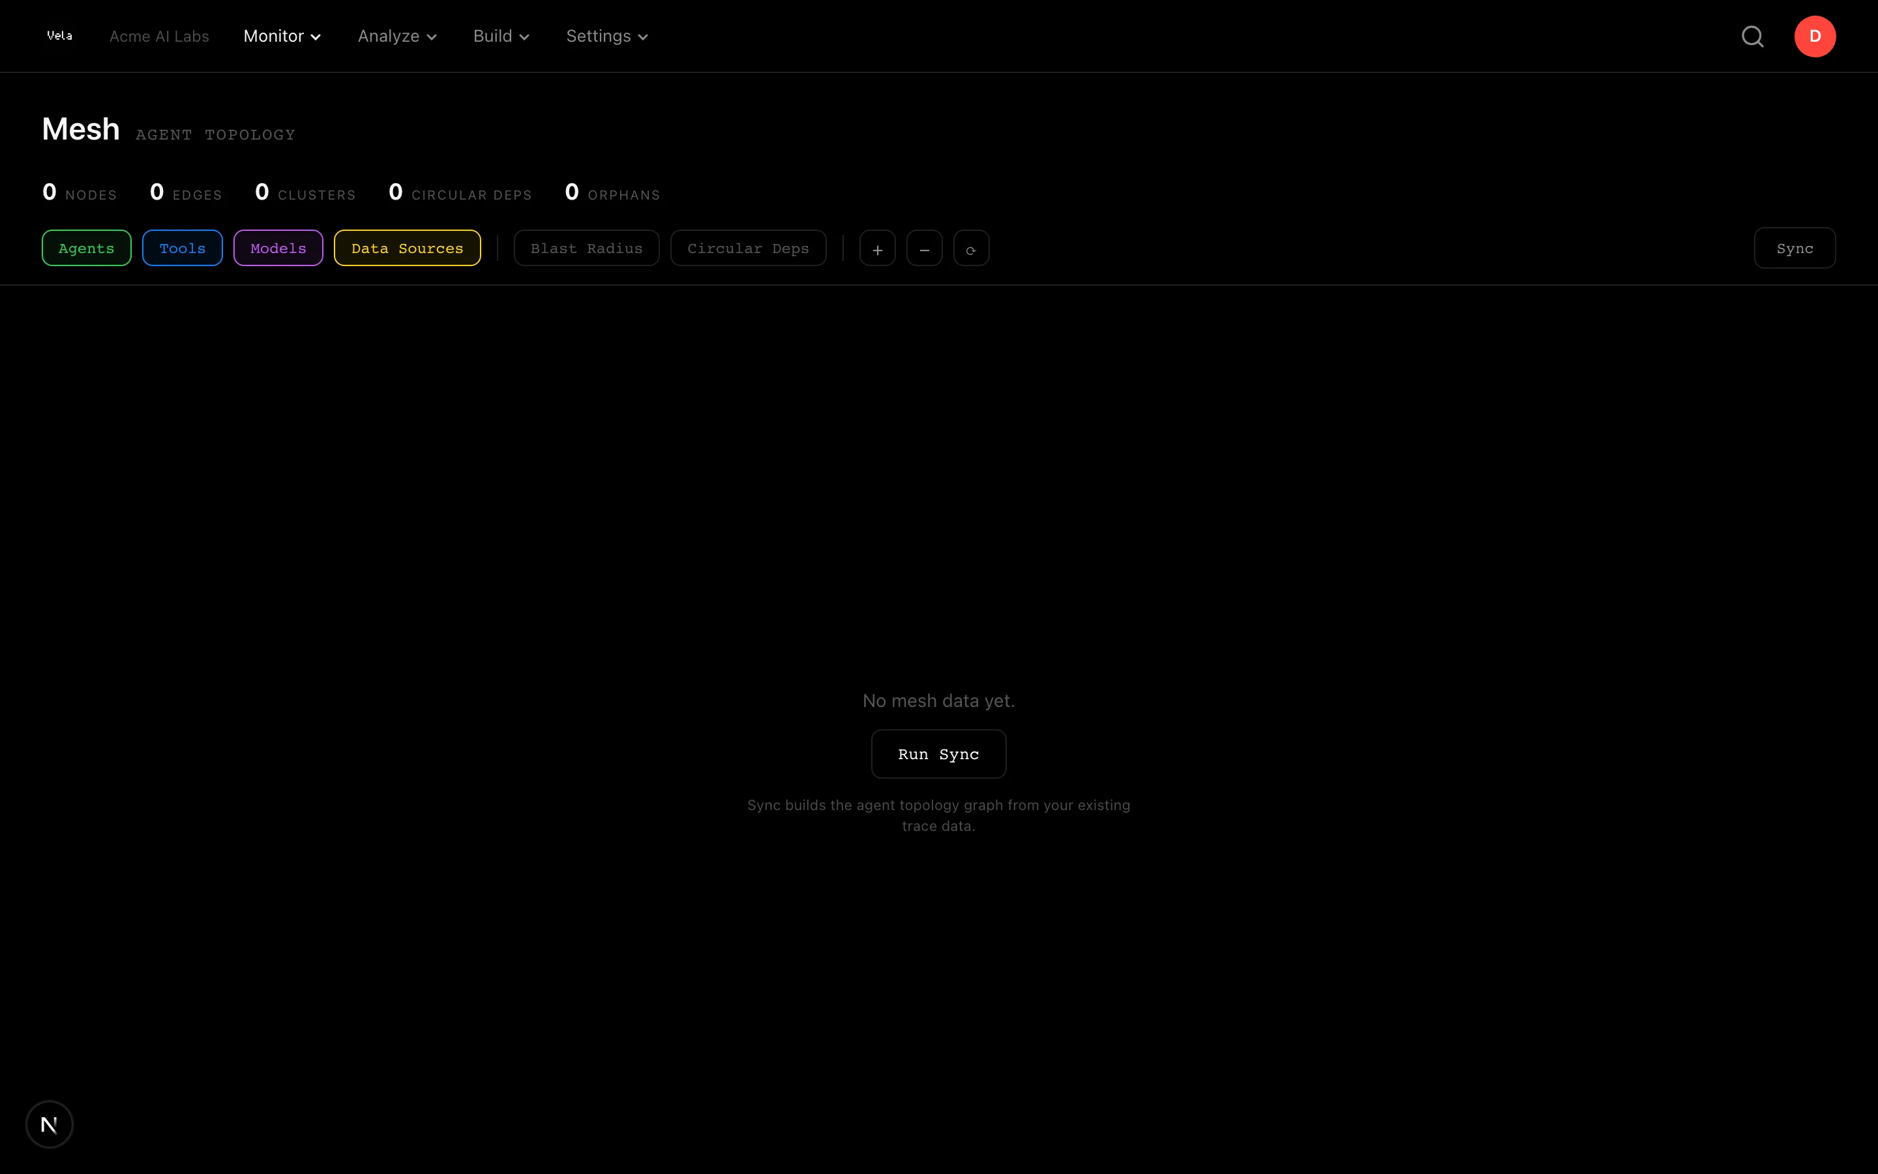Toggle the Models node filter

tap(278, 248)
